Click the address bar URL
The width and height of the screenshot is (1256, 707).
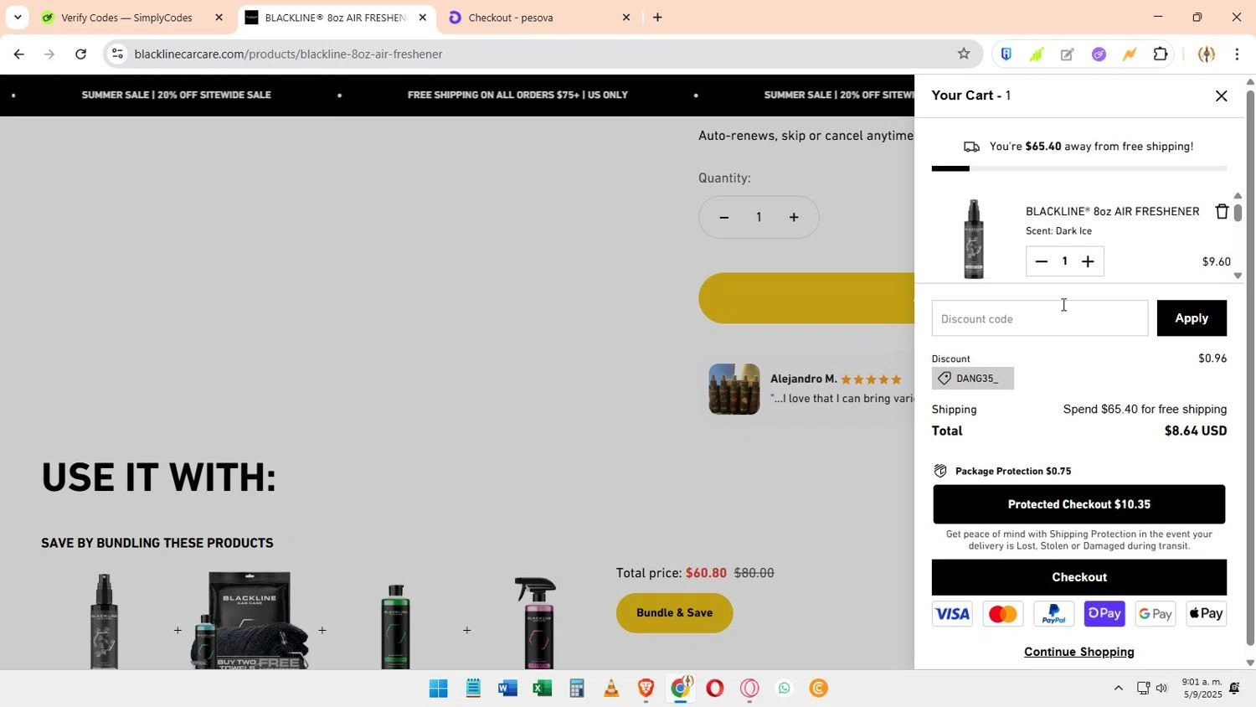(288, 54)
